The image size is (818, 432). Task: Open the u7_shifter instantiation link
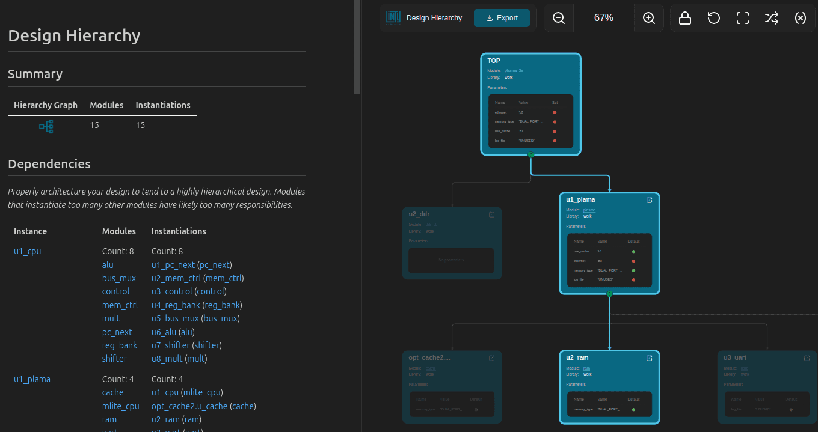[x=170, y=345]
